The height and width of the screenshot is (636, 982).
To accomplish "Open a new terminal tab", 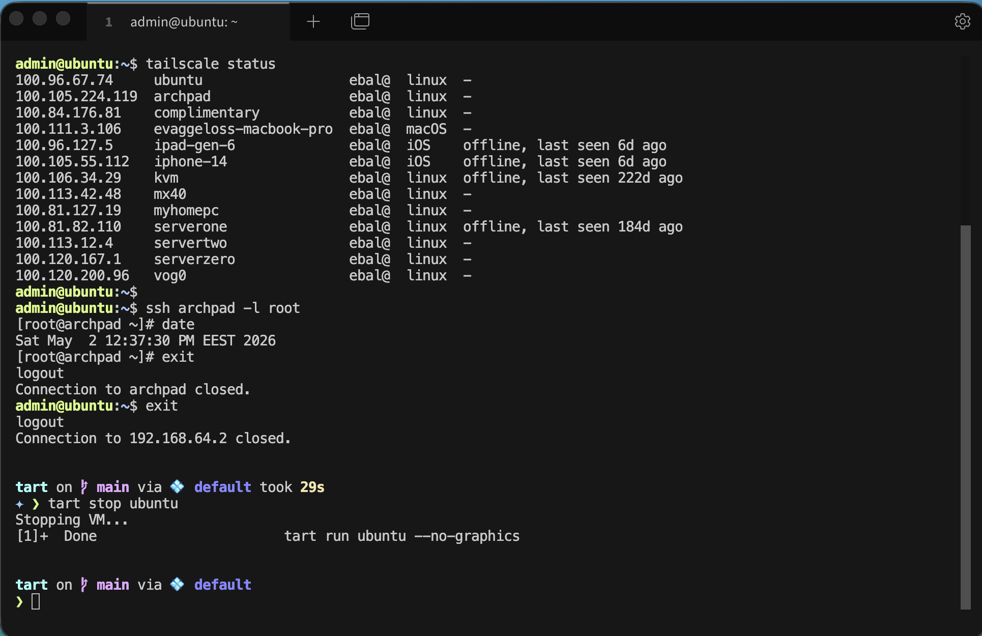I will tap(313, 21).
